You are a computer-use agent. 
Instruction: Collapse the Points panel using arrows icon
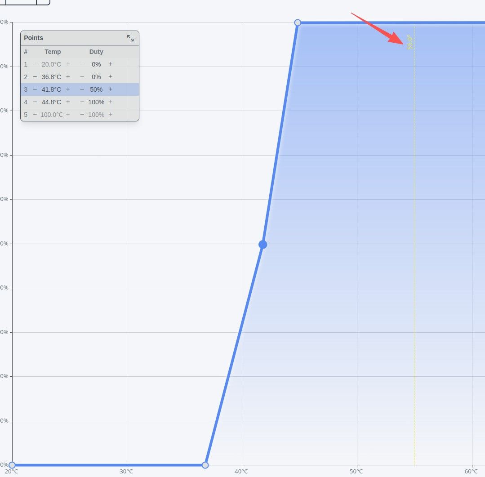point(130,38)
